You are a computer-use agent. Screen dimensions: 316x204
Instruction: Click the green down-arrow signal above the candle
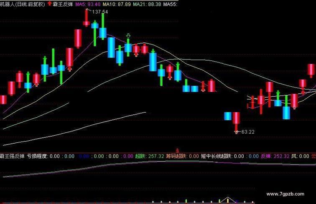click(x=128, y=36)
